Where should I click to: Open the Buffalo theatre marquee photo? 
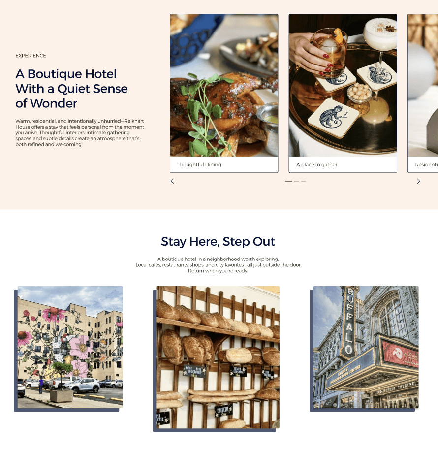click(366, 347)
